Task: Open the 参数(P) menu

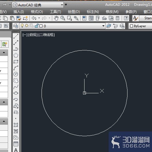Action: (x=131, y=12)
